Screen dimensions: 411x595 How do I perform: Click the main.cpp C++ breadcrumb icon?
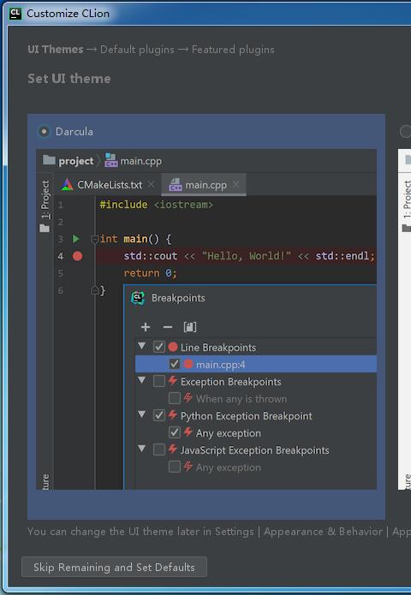(x=110, y=160)
